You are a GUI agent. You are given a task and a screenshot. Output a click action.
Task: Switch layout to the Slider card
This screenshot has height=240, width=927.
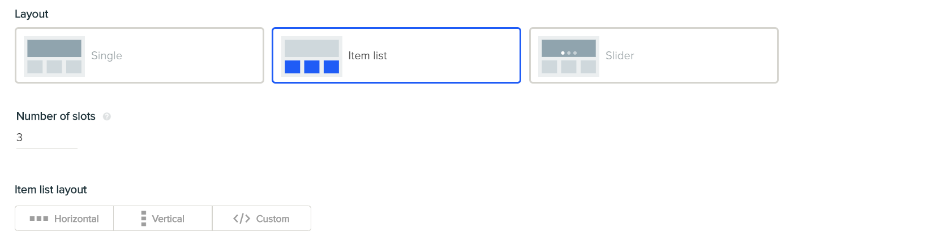pyautogui.click(x=654, y=55)
